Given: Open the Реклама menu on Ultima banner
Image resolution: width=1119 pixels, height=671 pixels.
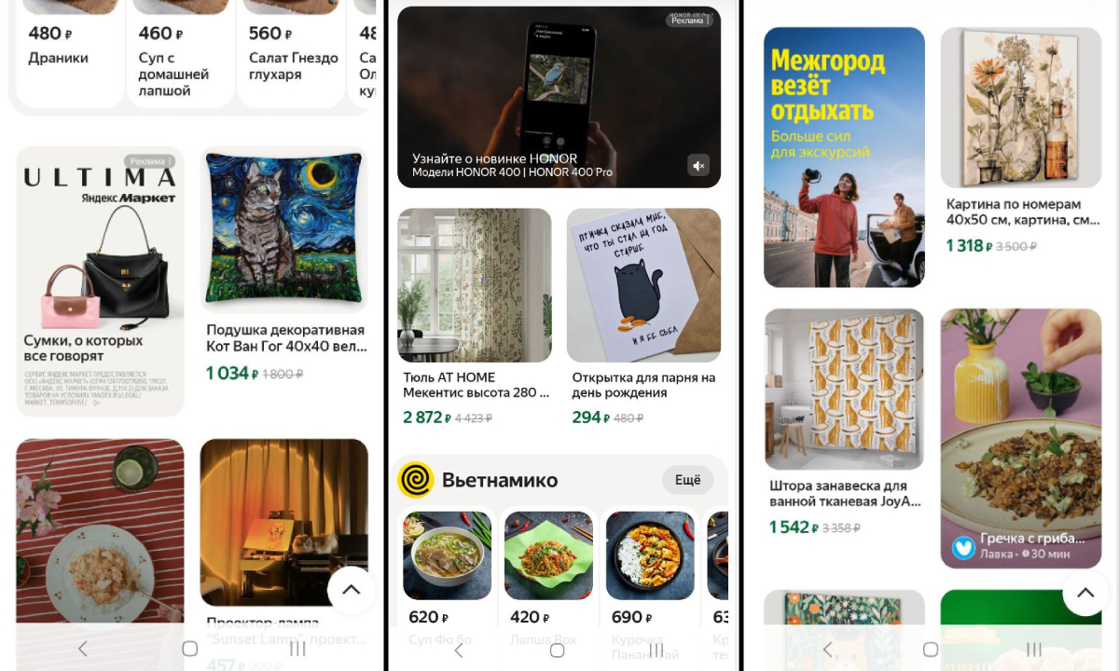Looking at the screenshot, I should [x=151, y=161].
